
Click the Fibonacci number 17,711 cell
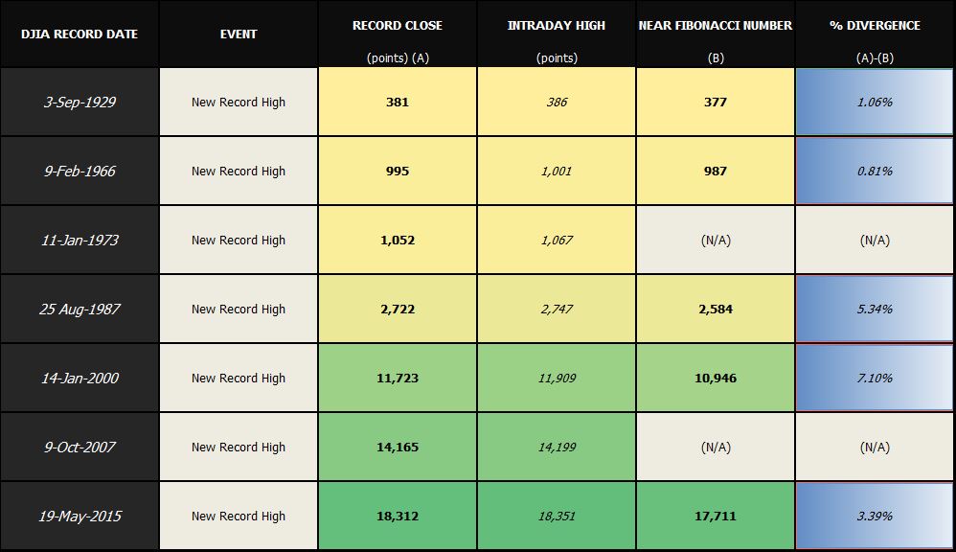point(716,517)
